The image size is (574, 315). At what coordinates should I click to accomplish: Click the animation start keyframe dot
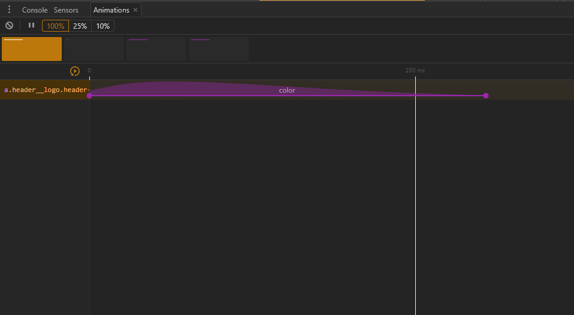89,96
